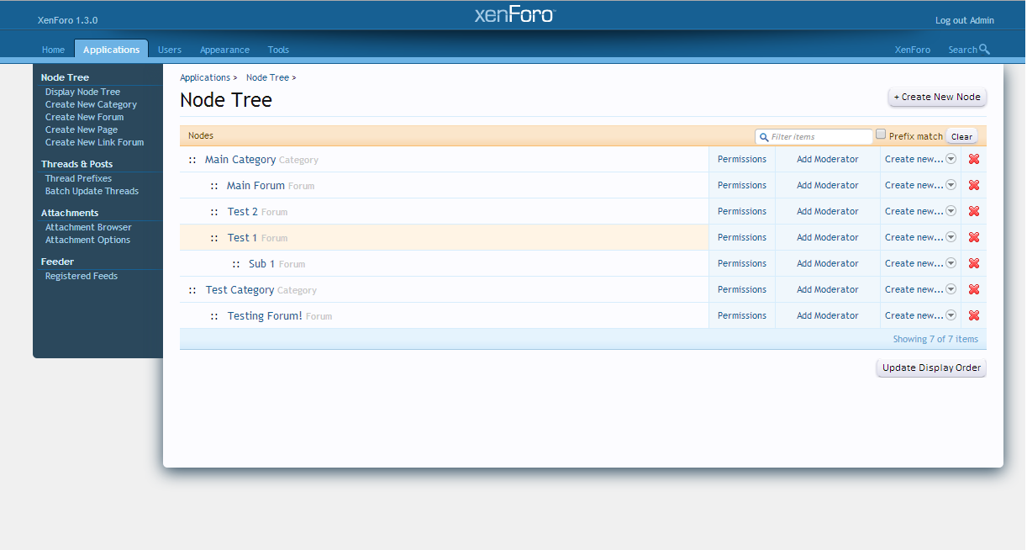Open the Main Forum node
1027x550 pixels.
click(255, 186)
